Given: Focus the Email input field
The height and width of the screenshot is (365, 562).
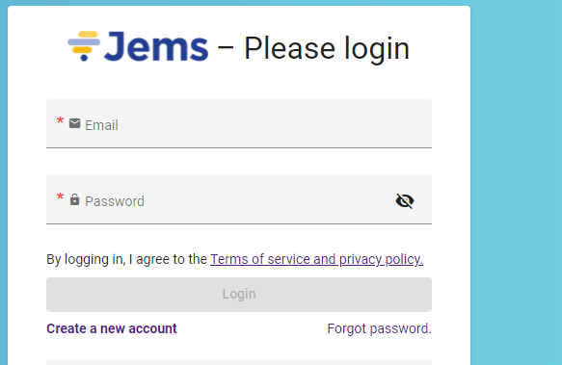Looking at the screenshot, I should click(x=239, y=123).
